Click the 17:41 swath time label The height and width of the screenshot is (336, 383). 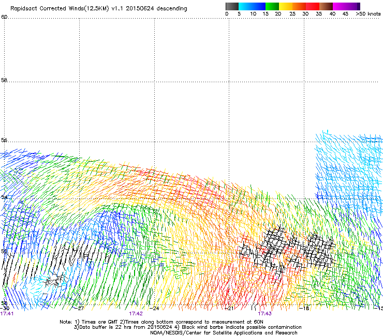click(x=7, y=314)
